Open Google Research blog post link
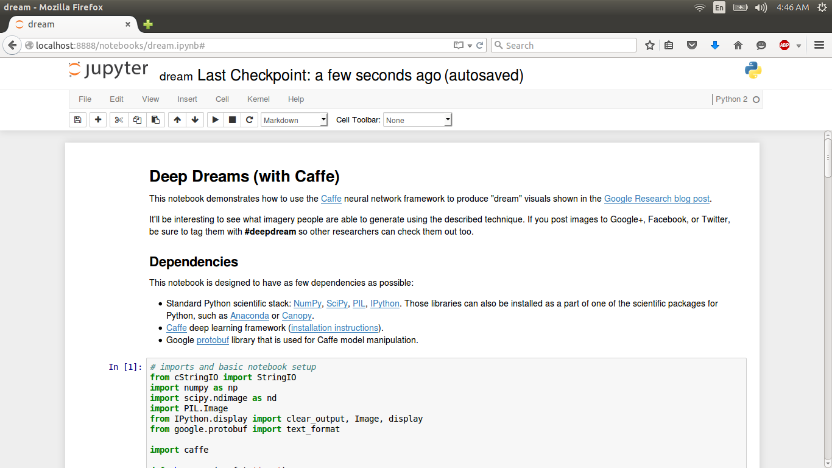832x468 pixels. tap(657, 199)
